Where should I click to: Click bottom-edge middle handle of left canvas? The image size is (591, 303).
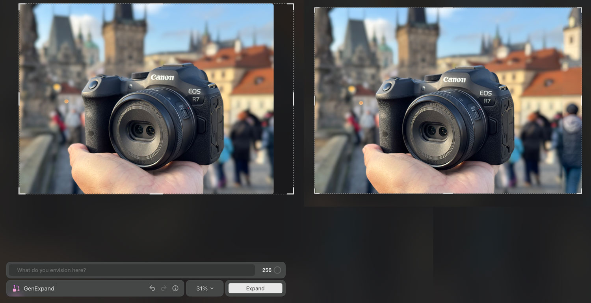156,194
